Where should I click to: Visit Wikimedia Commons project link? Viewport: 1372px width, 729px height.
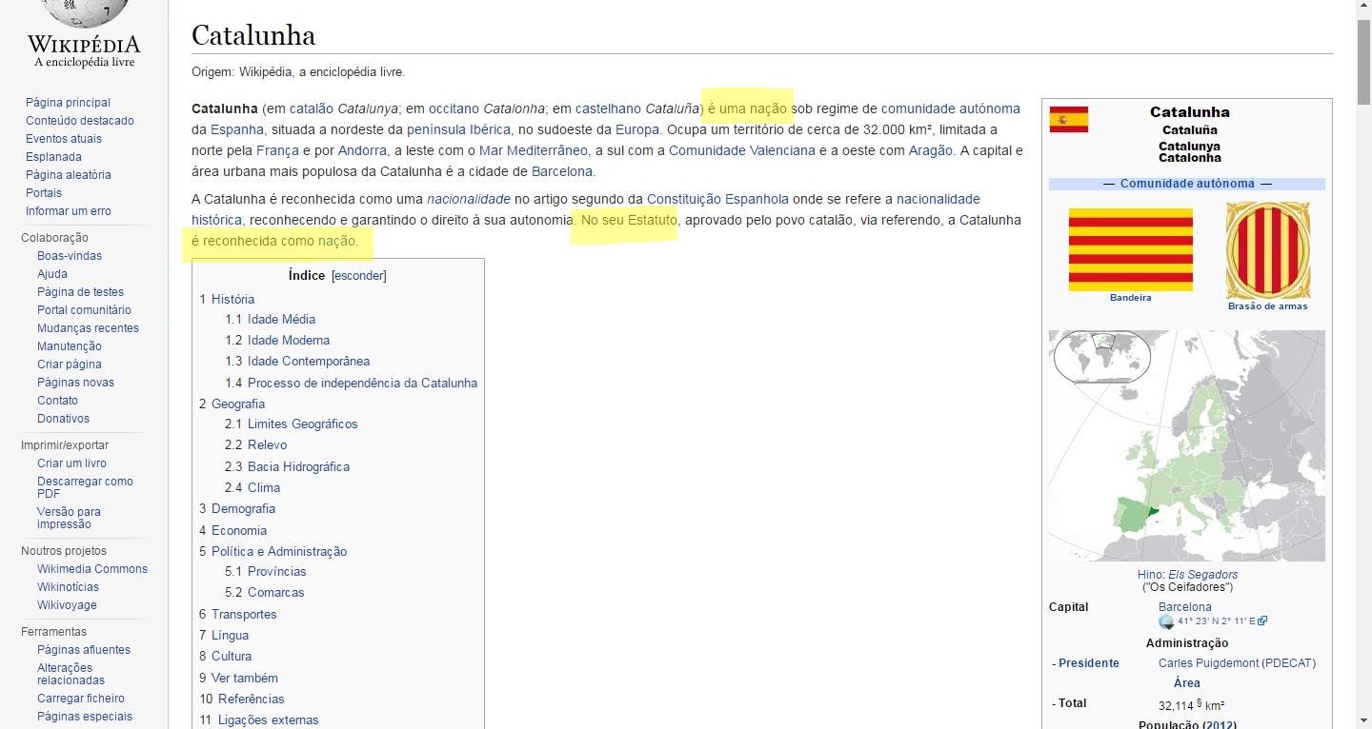pos(92,568)
